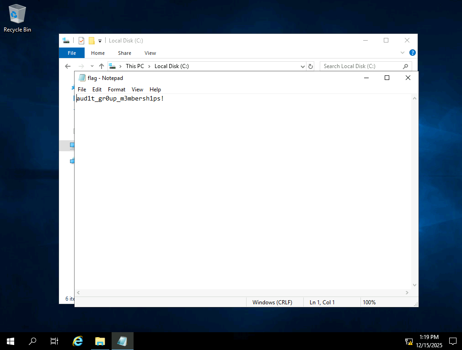This screenshot has height=350, width=462.
Task: Click Notepad's vertical scrollbar down arrow
Action: (x=414, y=285)
